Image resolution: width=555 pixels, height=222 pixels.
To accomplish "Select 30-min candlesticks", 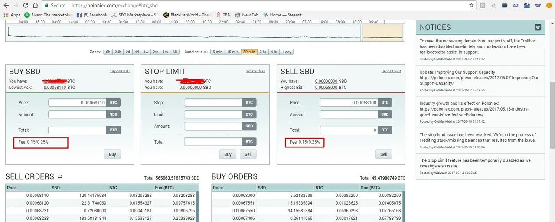I will pyautogui.click(x=249, y=52).
